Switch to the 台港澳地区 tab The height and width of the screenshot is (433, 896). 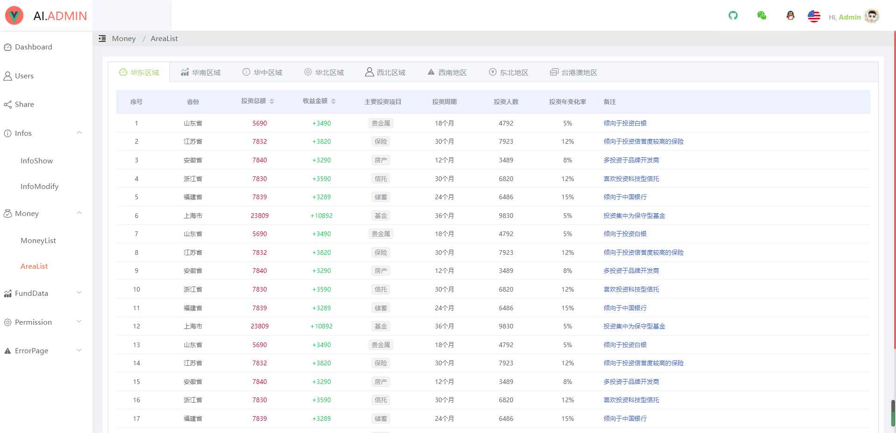click(574, 72)
